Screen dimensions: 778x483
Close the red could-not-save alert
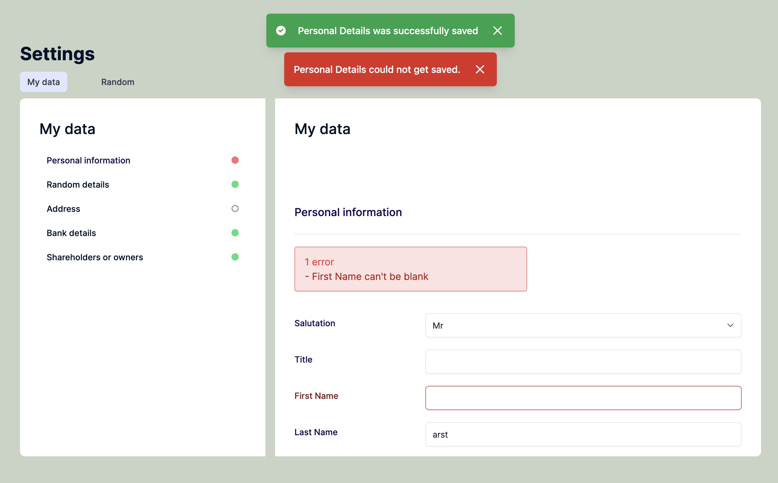coord(480,69)
